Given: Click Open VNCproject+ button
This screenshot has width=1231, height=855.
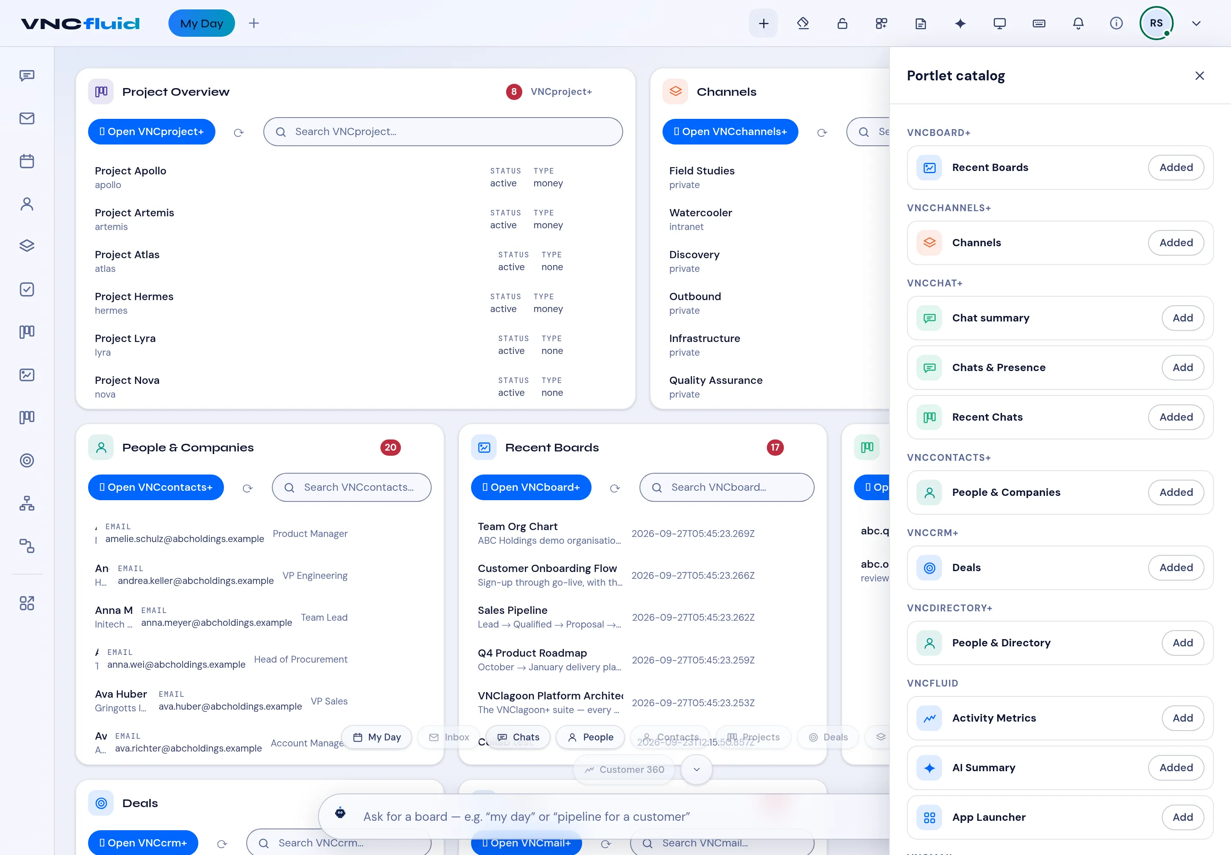Looking at the screenshot, I should pos(152,132).
